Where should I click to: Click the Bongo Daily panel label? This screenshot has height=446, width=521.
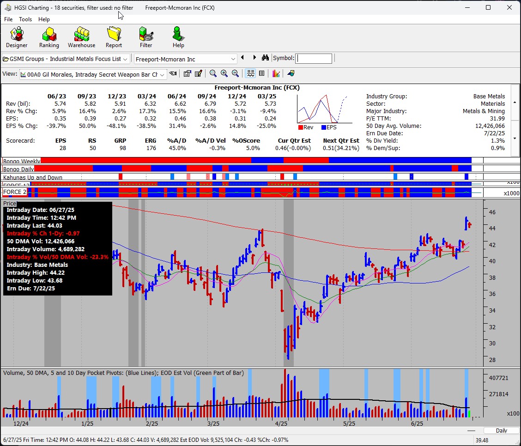pyautogui.click(x=18, y=169)
